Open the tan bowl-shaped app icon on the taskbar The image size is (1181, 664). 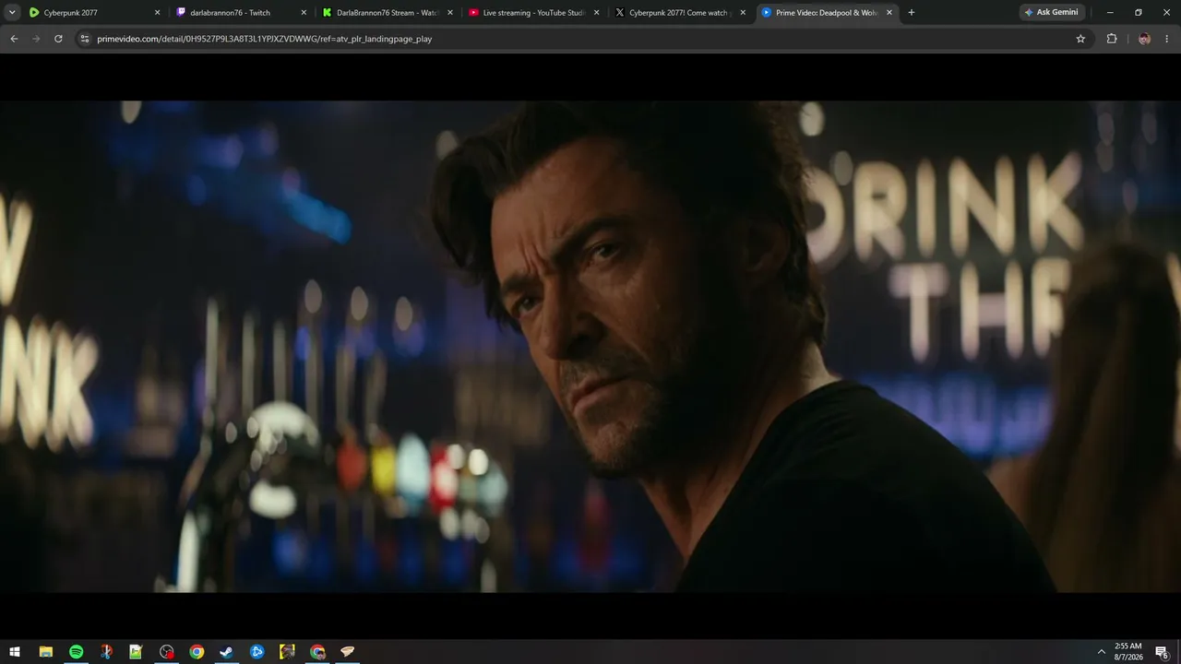click(347, 652)
